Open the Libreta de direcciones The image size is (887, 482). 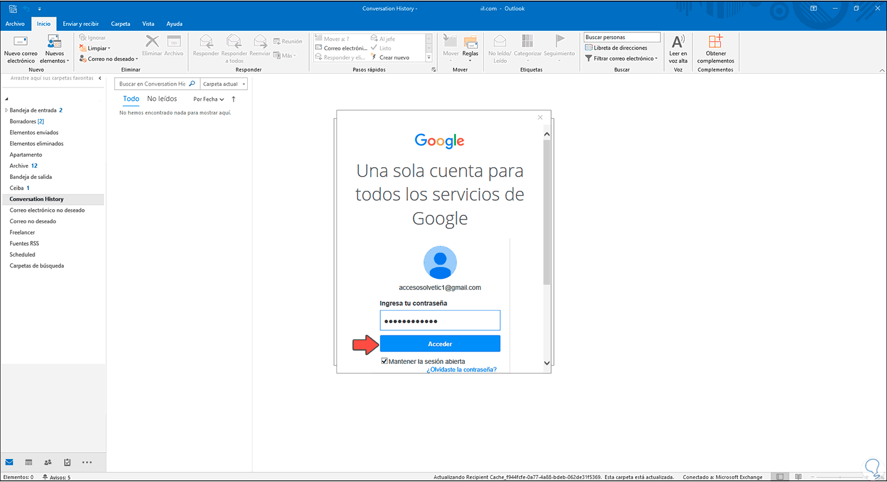pos(616,48)
